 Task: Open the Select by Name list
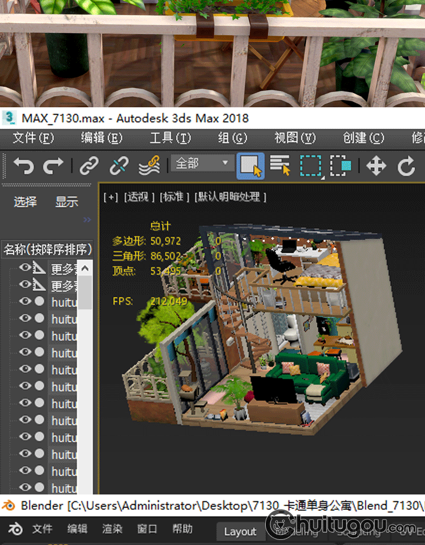click(280, 166)
